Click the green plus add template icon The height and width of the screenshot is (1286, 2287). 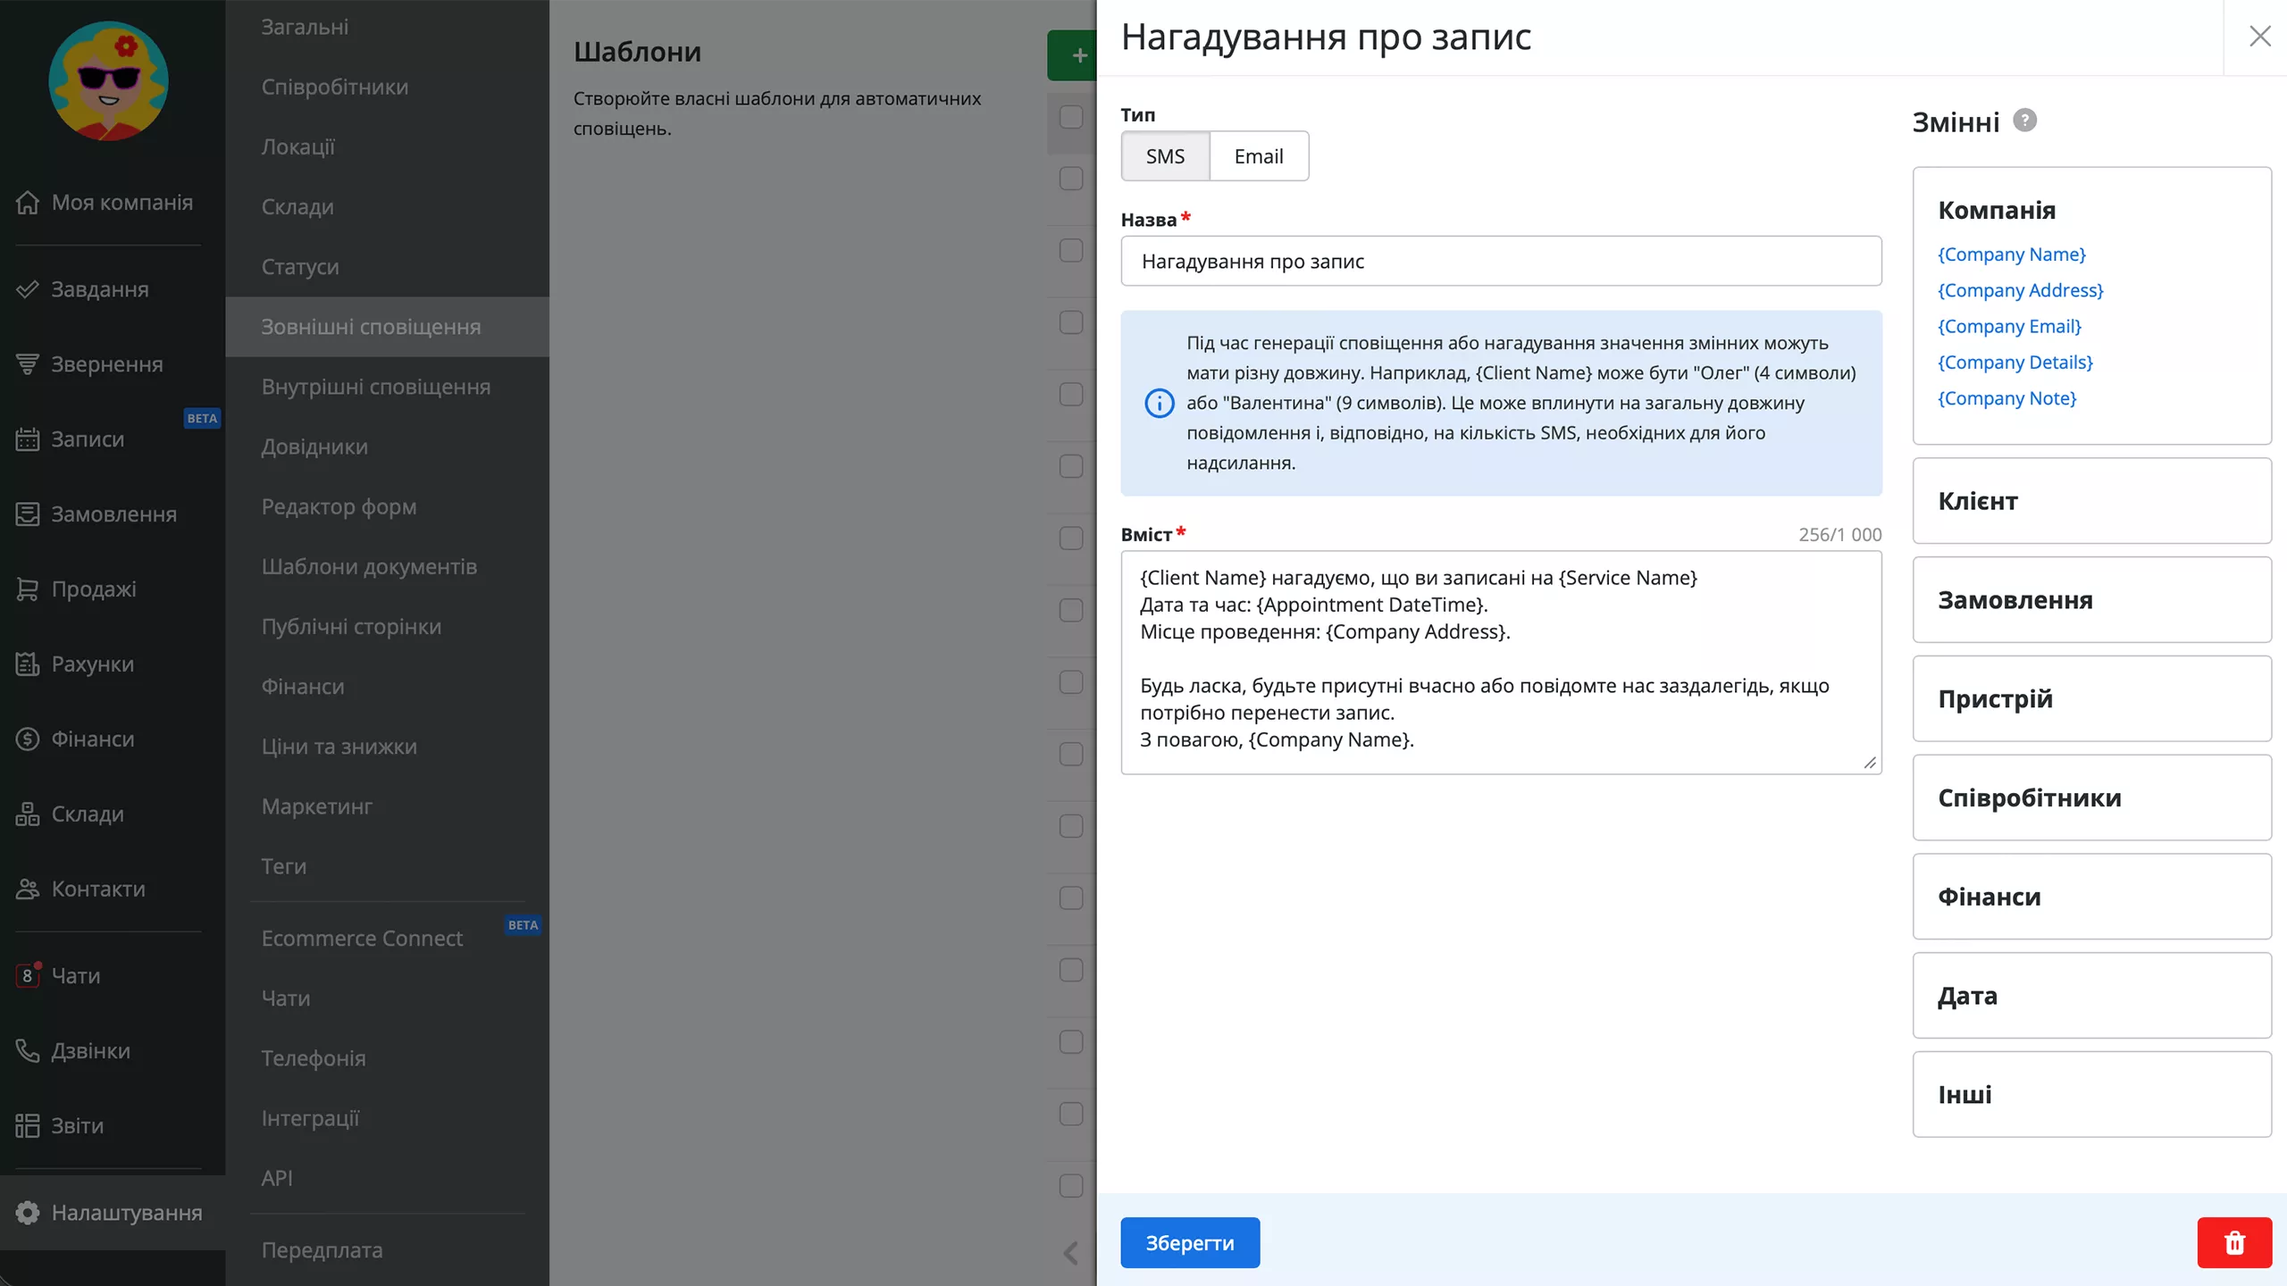[1078, 55]
